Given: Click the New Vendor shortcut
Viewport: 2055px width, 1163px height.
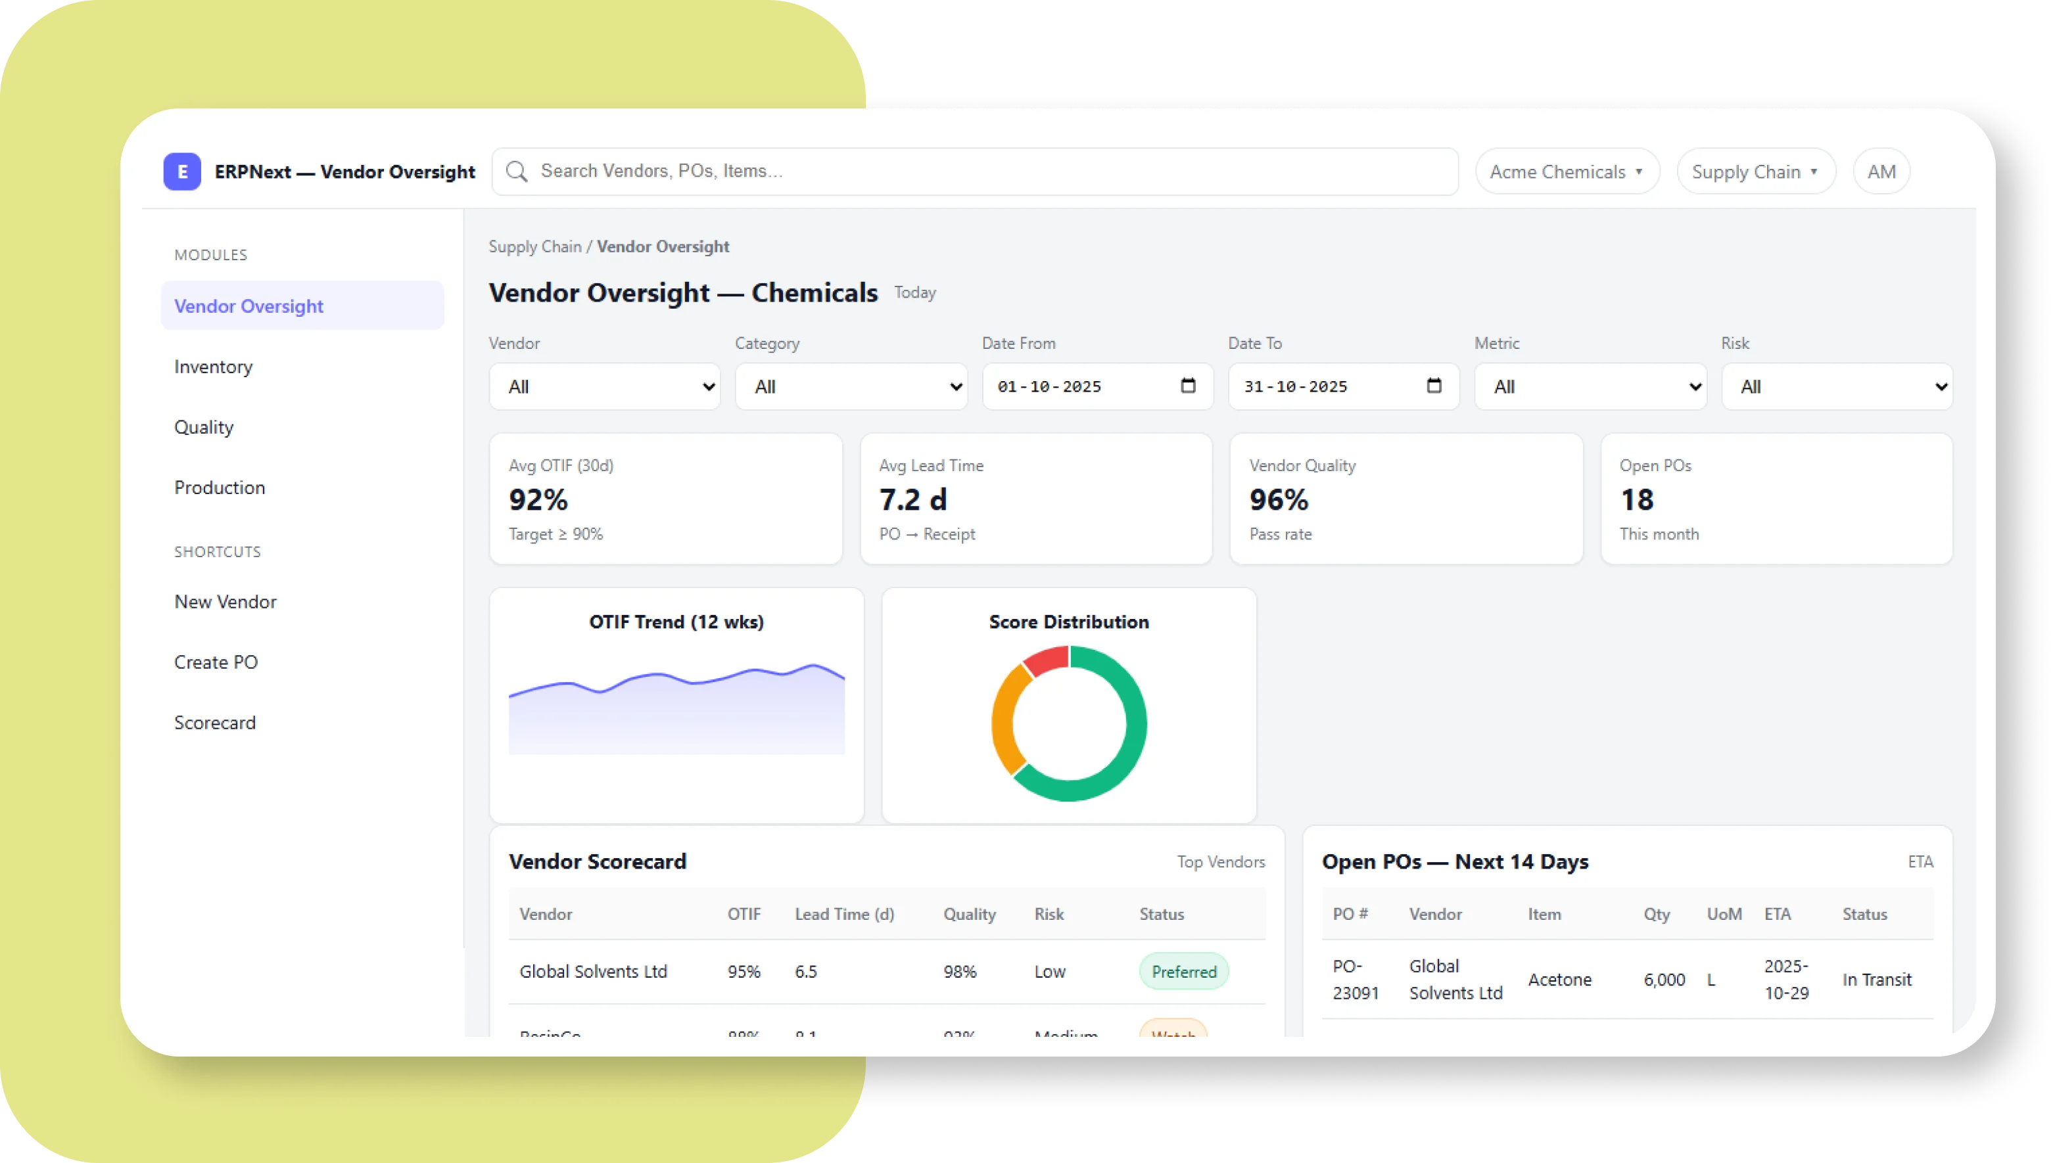Looking at the screenshot, I should coord(225,601).
